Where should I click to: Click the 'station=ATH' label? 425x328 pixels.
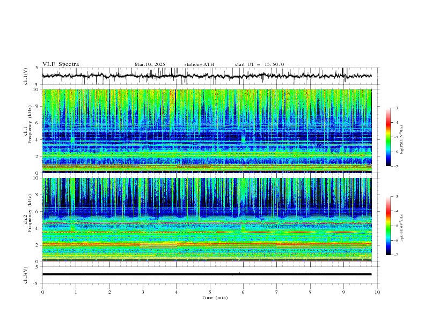pyautogui.click(x=199, y=64)
